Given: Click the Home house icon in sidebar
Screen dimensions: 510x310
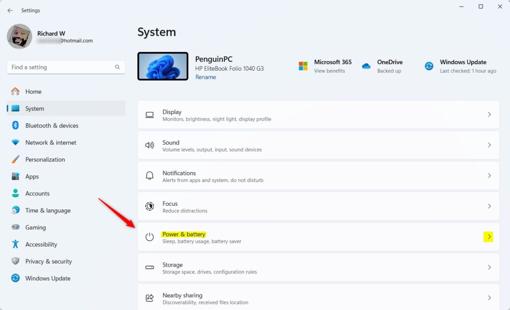Looking at the screenshot, I should point(15,92).
